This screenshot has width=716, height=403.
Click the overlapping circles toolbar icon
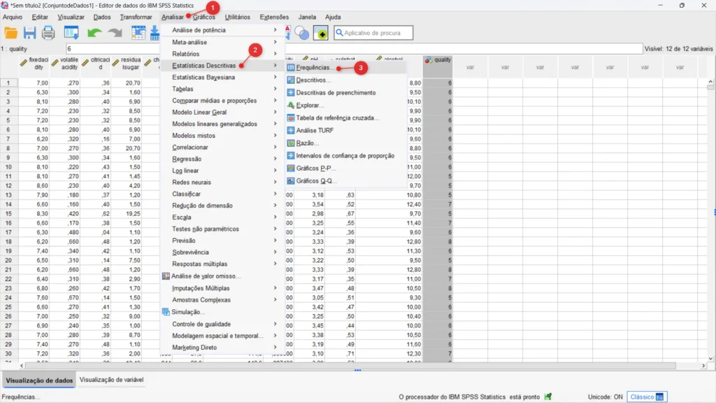(301, 33)
